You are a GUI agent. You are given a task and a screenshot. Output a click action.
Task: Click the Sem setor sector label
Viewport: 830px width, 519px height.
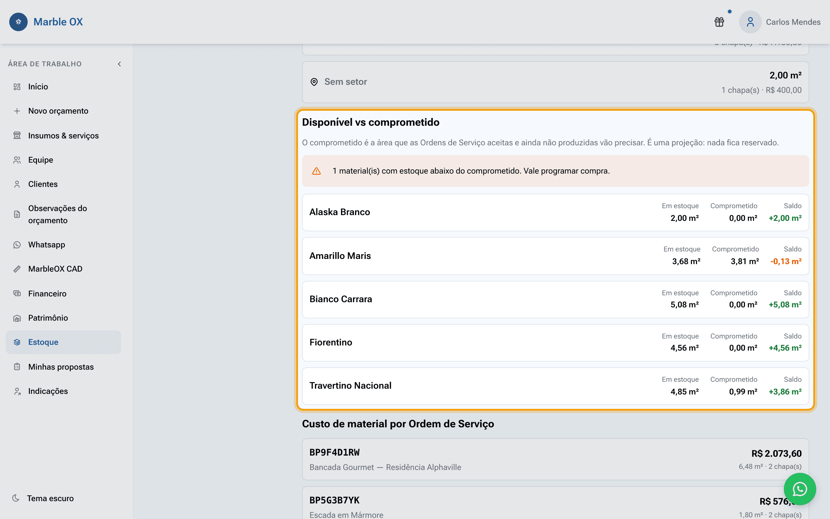[345, 82]
